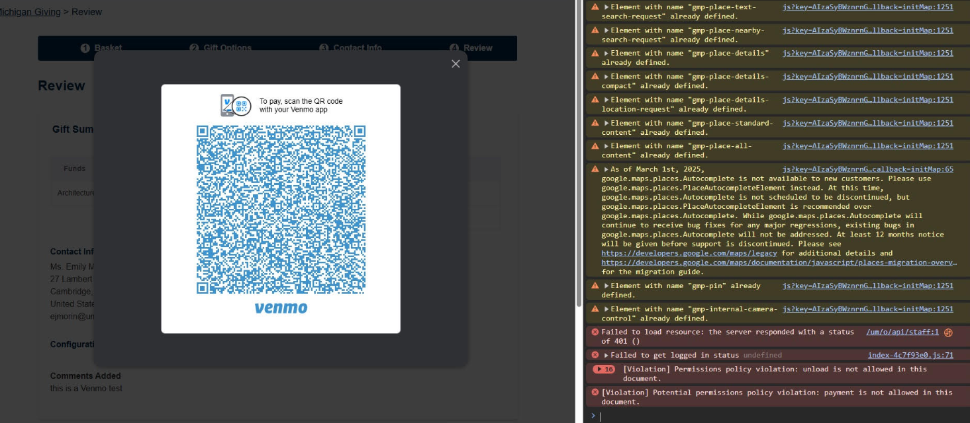970x423 pixels.
Task: Open source link for gmp-place-text-search-request warning
Action: (868, 7)
